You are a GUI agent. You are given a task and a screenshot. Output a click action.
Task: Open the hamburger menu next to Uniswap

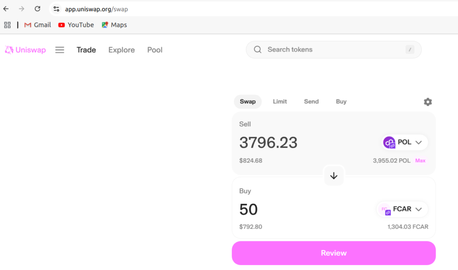59,50
